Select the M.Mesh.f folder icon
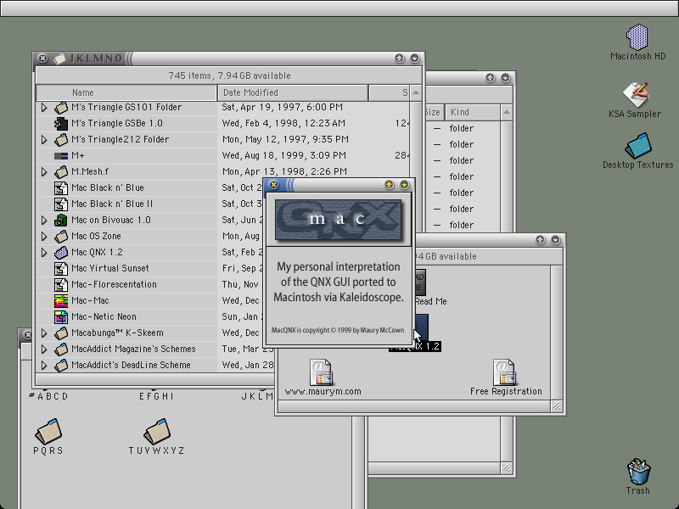This screenshot has height=509, width=679. 61,172
